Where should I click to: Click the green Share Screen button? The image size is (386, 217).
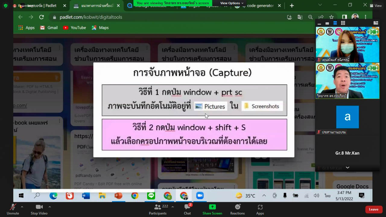(x=212, y=209)
